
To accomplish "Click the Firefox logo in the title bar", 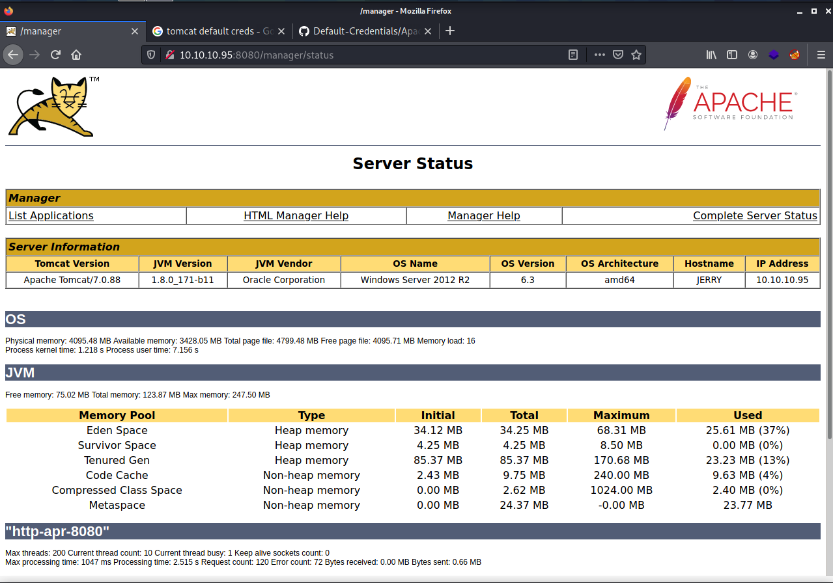I will (x=8, y=10).
